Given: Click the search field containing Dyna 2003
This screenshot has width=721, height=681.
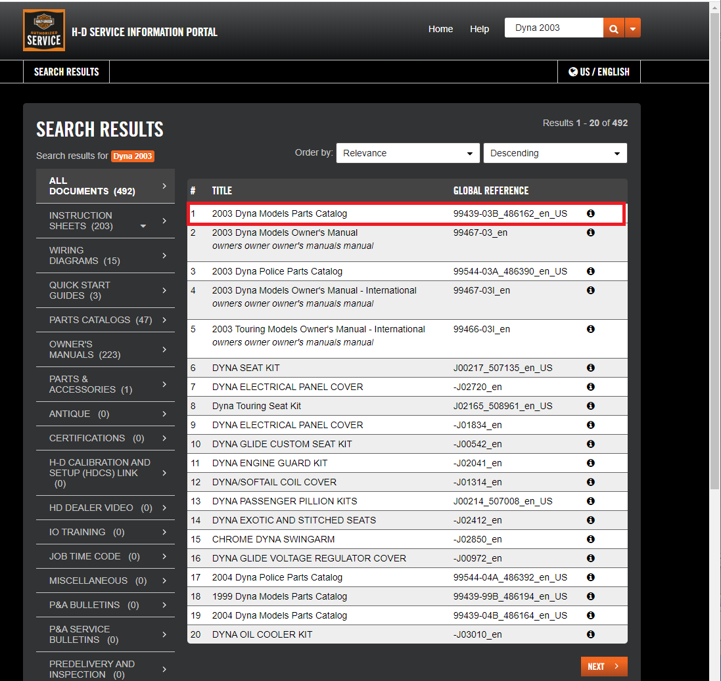Looking at the screenshot, I should point(553,28).
